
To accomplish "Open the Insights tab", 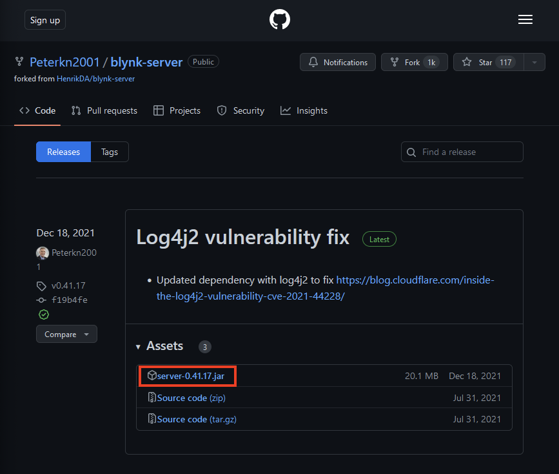I will pos(304,110).
